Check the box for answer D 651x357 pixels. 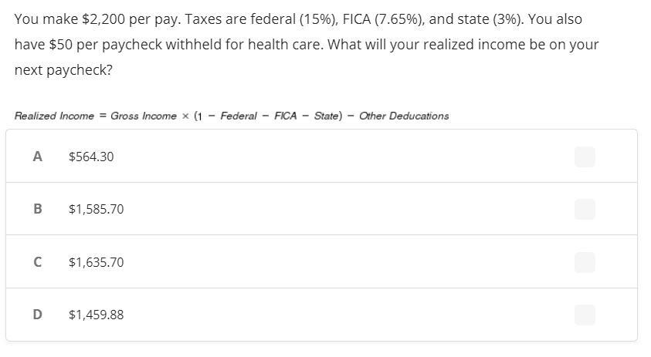pos(585,315)
